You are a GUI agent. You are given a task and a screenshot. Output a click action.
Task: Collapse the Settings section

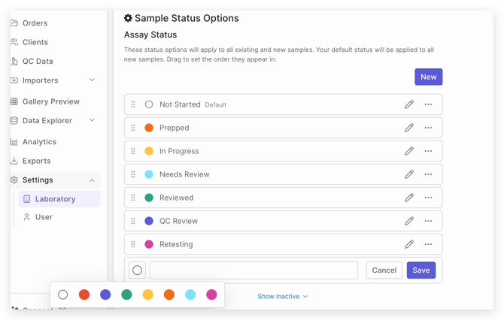pos(92,180)
